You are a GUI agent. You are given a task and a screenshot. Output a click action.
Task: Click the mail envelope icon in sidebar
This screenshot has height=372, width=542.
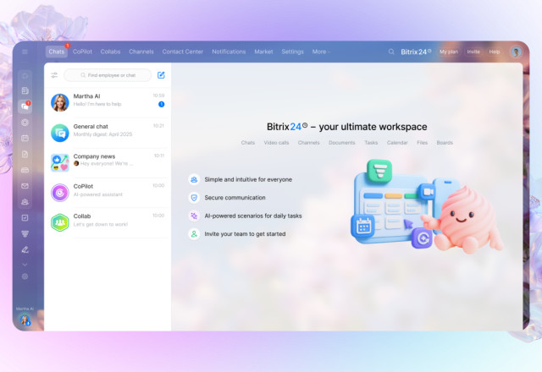tap(25, 186)
